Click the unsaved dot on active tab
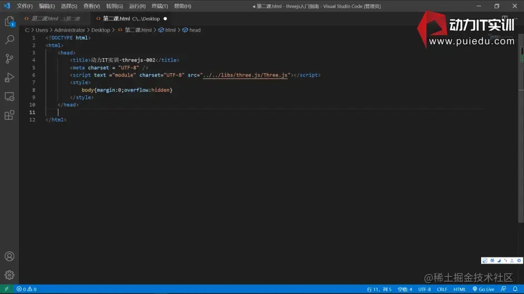Screen dimensions: 524x294 165,19
